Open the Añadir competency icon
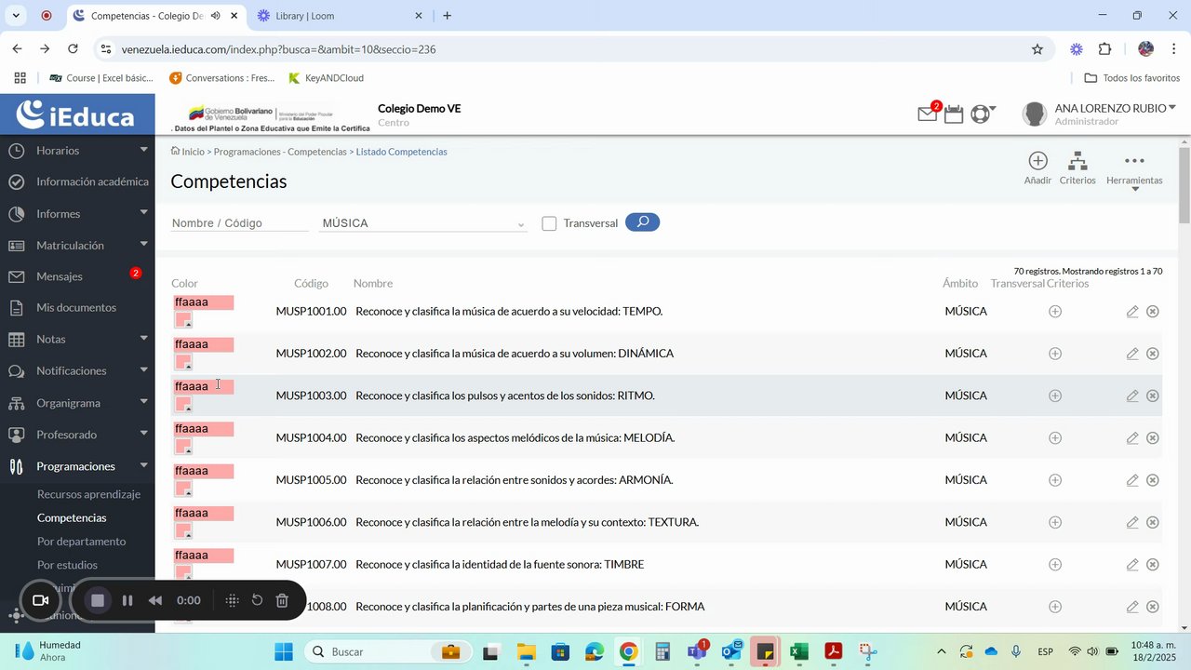The width and height of the screenshot is (1191, 670). pyautogui.click(x=1037, y=161)
